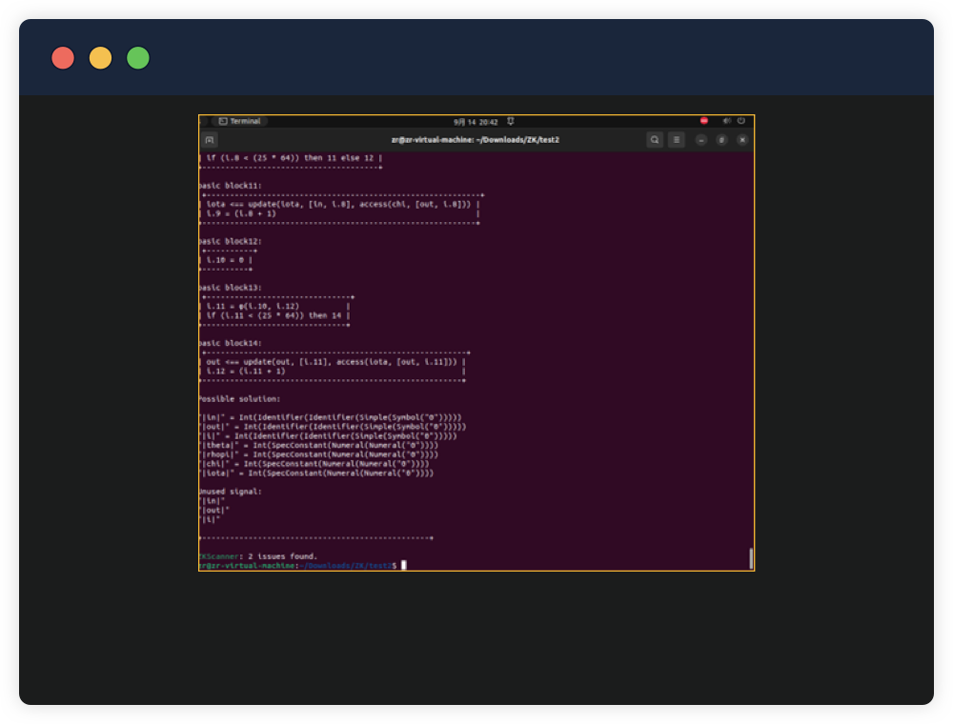Click the red do-not-disturb indicator in top bar

coord(704,121)
